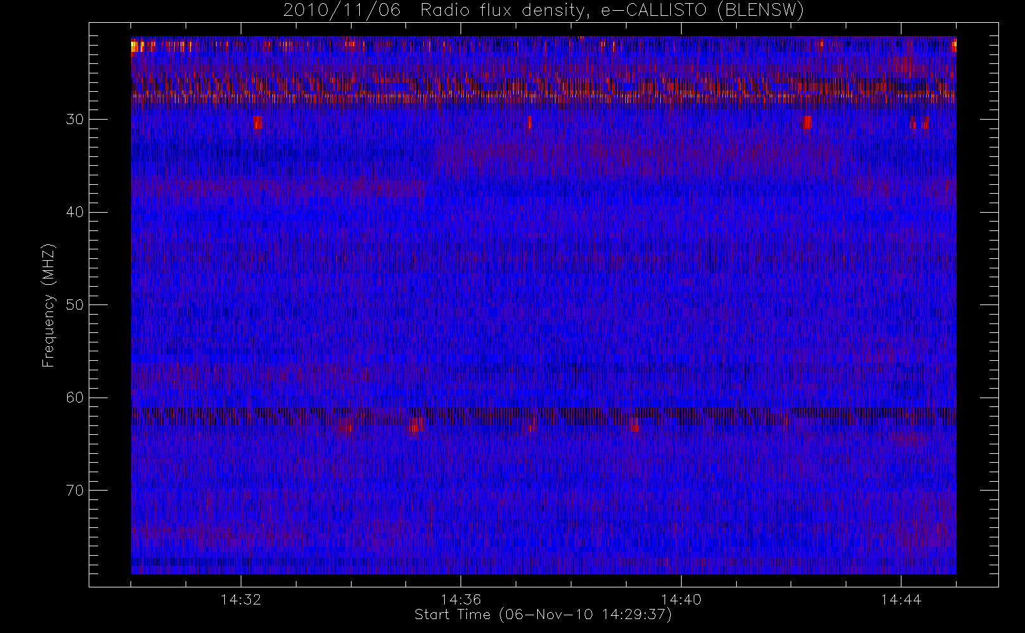The height and width of the screenshot is (633, 1025).
Task: Click the 'Start Time (06-Nov-10 14:29:37)' label
Action: tap(543, 615)
